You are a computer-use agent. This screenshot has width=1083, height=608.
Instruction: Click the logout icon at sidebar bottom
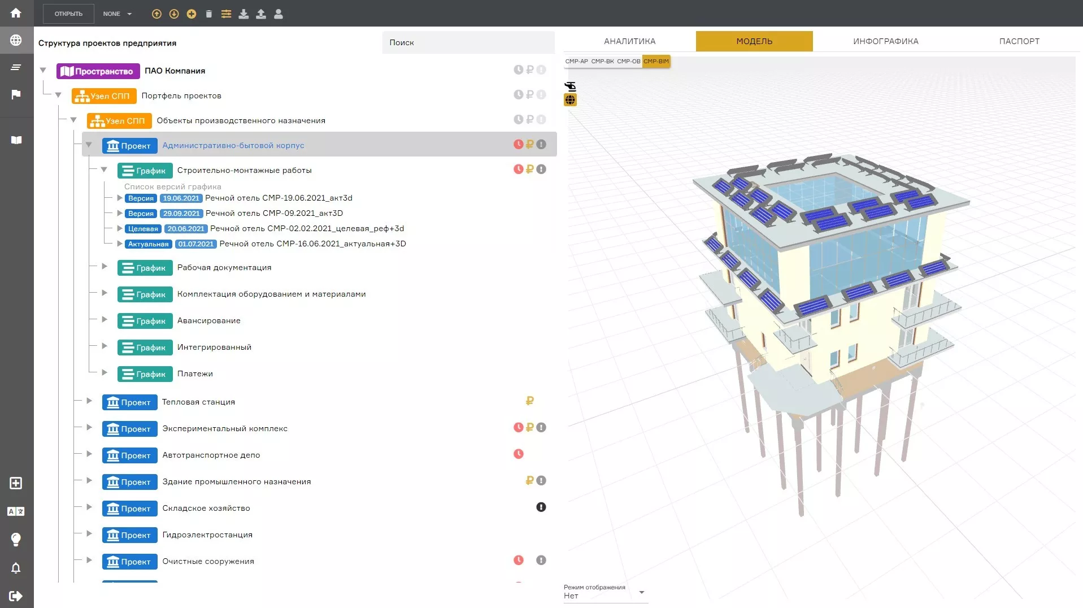coord(16,596)
